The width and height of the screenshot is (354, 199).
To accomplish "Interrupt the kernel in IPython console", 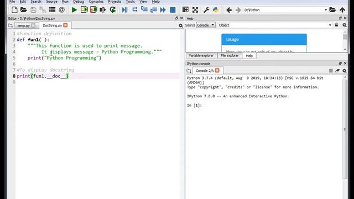I will point(331,71).
